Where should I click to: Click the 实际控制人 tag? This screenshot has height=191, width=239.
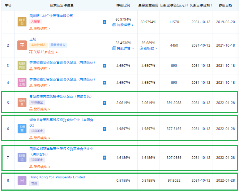pyautogui.click(x=38, y=45)
